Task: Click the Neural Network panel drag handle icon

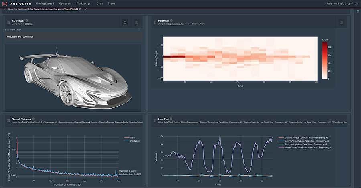Action: (x=8, y=121)
